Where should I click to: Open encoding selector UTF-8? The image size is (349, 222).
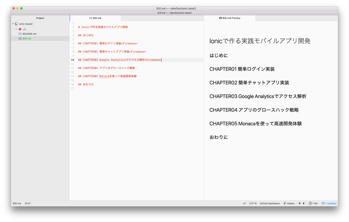point(253,203)
